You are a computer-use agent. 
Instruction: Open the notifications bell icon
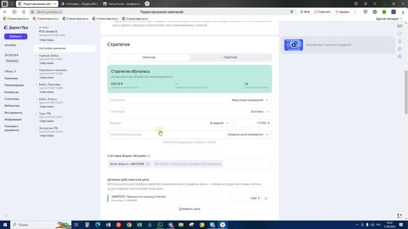tap(400, 41)
